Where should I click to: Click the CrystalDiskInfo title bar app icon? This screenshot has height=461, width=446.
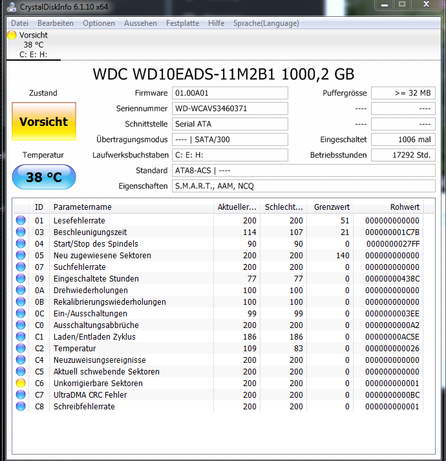[x=12, y=6]
